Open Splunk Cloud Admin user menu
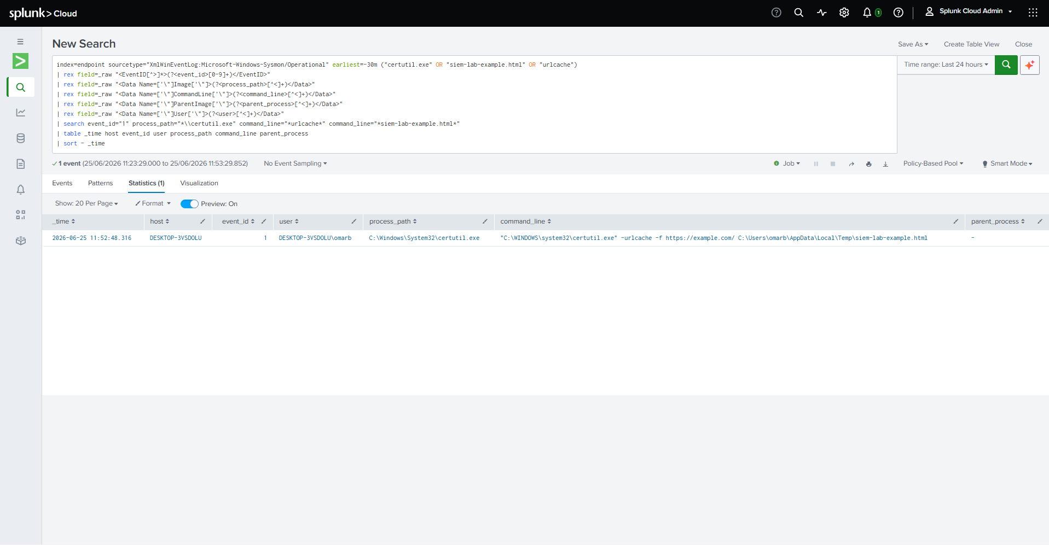This screenshot has height=545, width=1049. click(x=969, y=11)
